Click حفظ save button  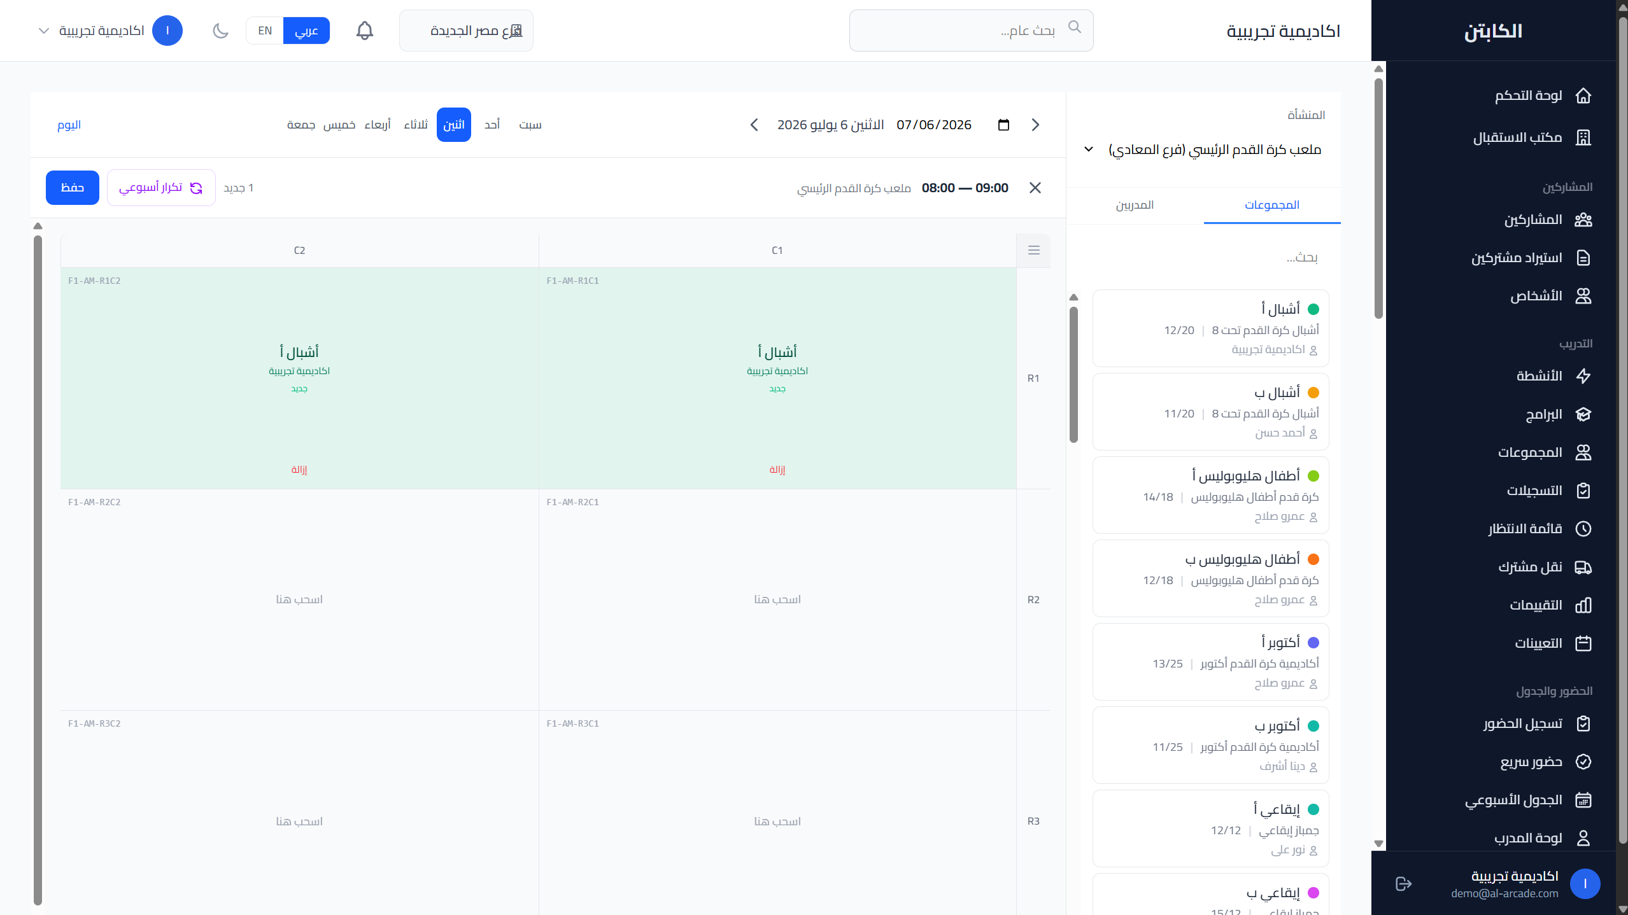72,188
